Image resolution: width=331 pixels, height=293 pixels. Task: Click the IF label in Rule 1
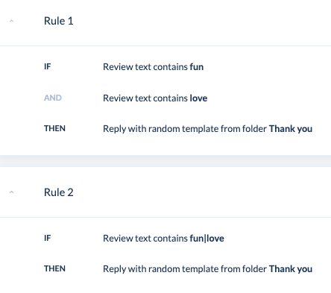point(48,66)
